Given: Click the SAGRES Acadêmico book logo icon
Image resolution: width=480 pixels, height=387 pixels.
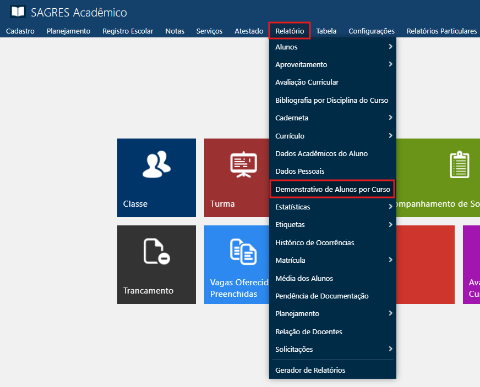Looking at the screenshot, I should click(18, 12).
